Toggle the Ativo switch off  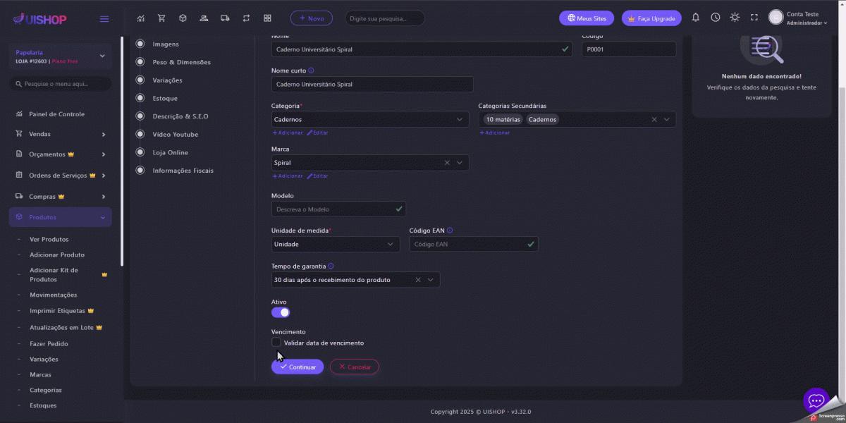(x=281, y=312)
